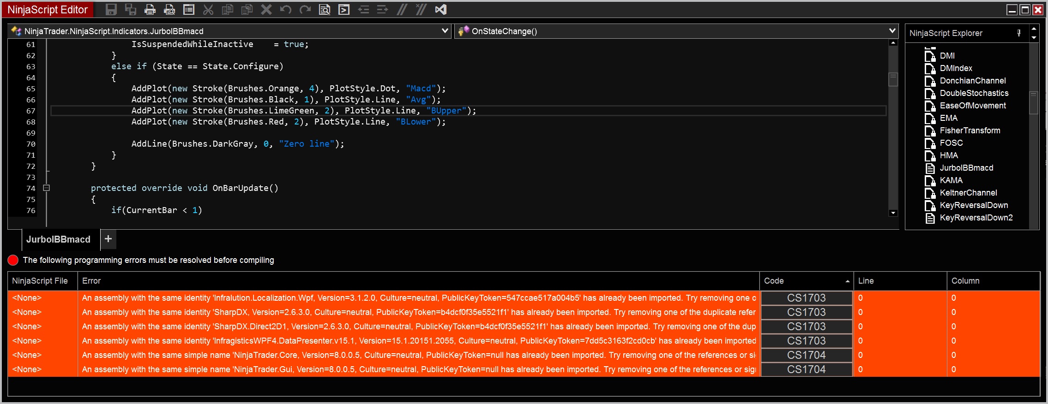1048x404 pixels.
Task: Select JurbolBBmacd in the Explorer list
Action: 966,168
